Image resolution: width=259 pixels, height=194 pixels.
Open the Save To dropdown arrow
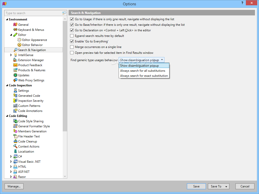pyautogui.click(x=226, y=187)
